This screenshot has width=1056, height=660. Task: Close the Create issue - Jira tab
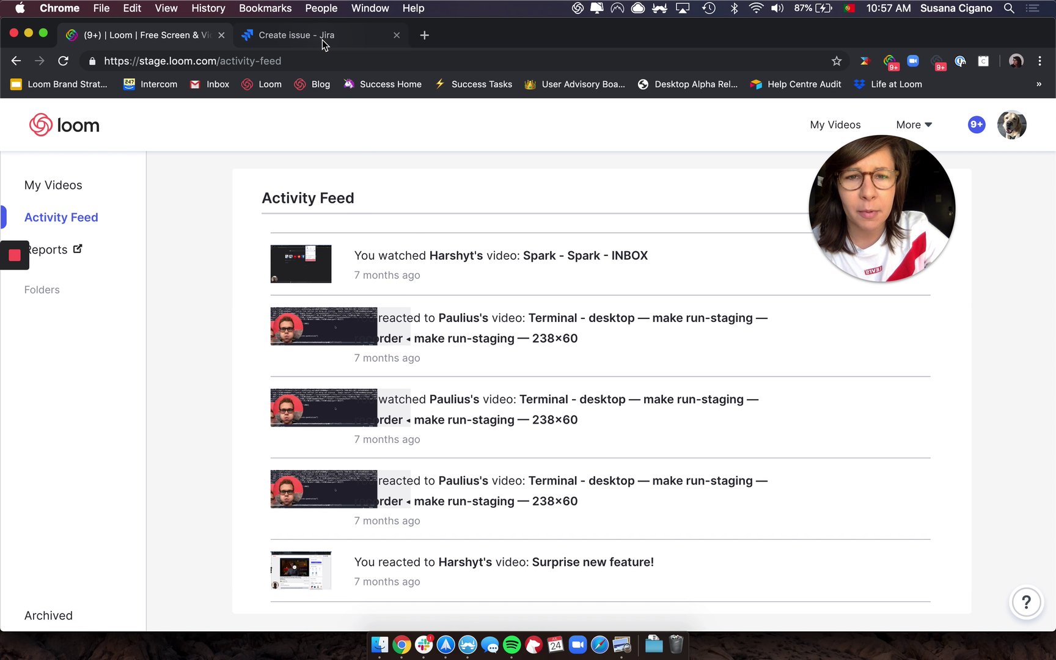pyautogui.click(x=397, y=35)
